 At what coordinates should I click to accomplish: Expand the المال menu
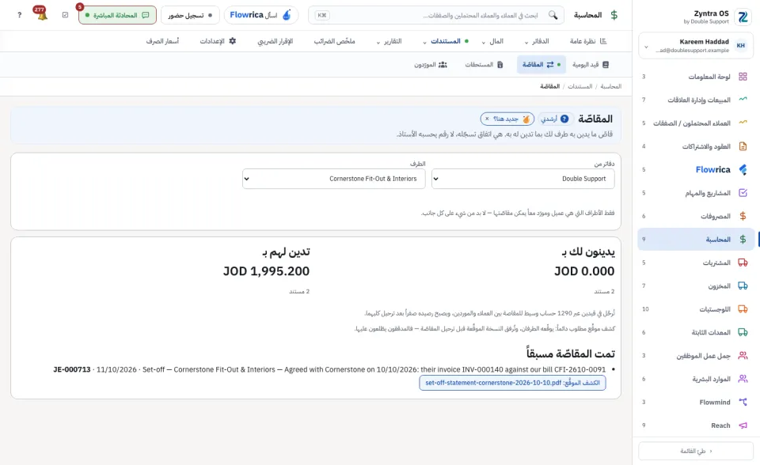[x=493, y=42]
